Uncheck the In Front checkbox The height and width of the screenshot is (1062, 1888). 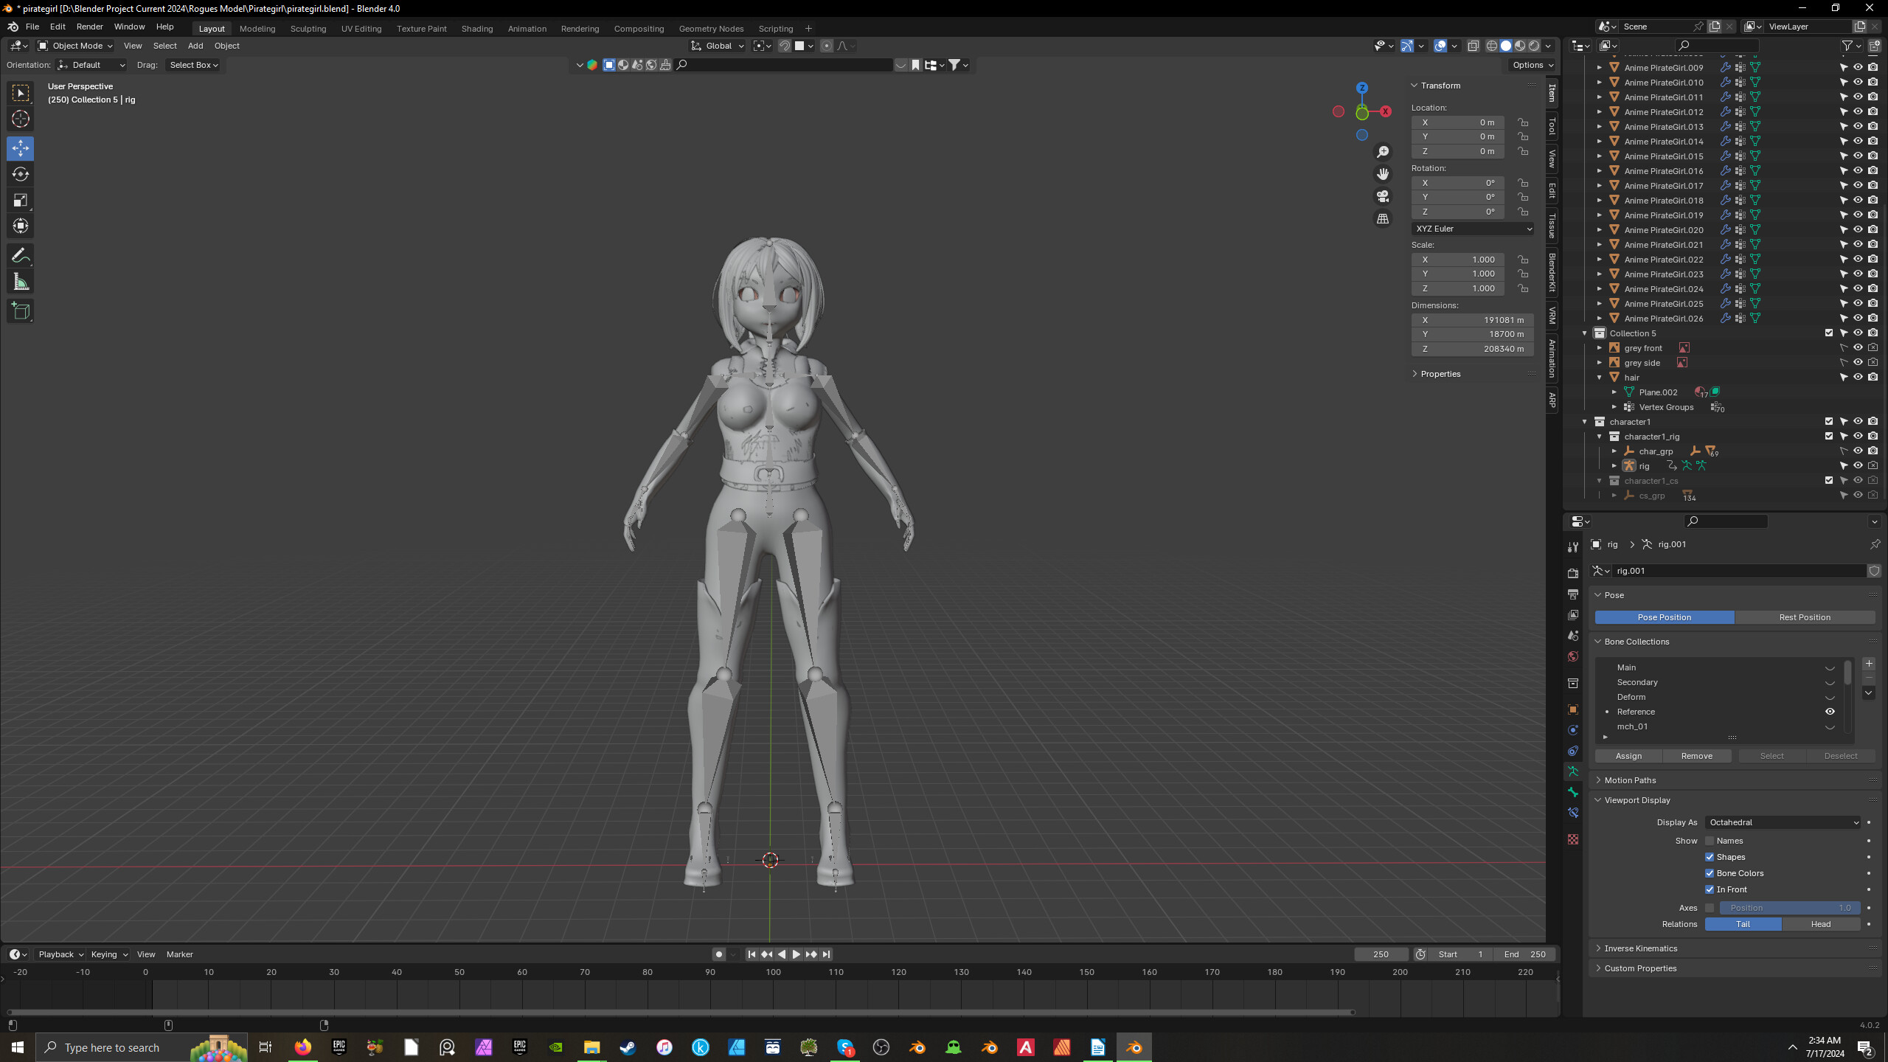tap(1710, 889)
